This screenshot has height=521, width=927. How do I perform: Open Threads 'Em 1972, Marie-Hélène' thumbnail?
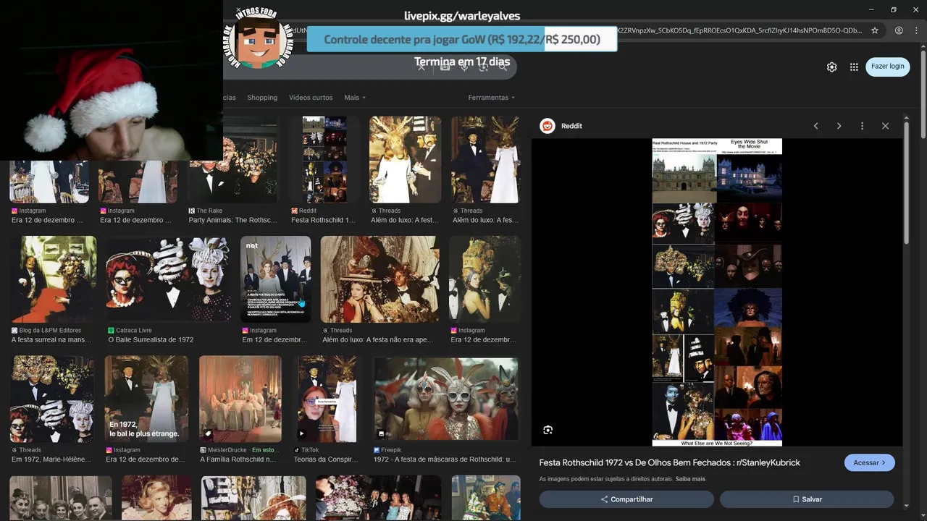click(52, 399)
